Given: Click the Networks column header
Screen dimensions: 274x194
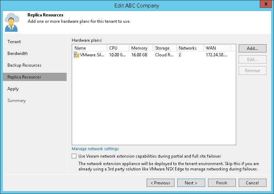Looking at the screenshot, I should point(190,48).
